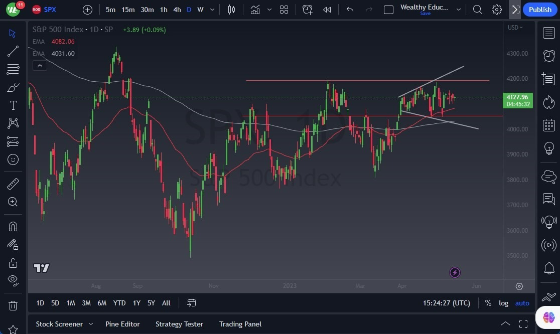Image resolution: width=560 pixels, height=334 pixels.
Task: Expand the timeframe intervals dropdown
Action: click(x=212, y=10)
